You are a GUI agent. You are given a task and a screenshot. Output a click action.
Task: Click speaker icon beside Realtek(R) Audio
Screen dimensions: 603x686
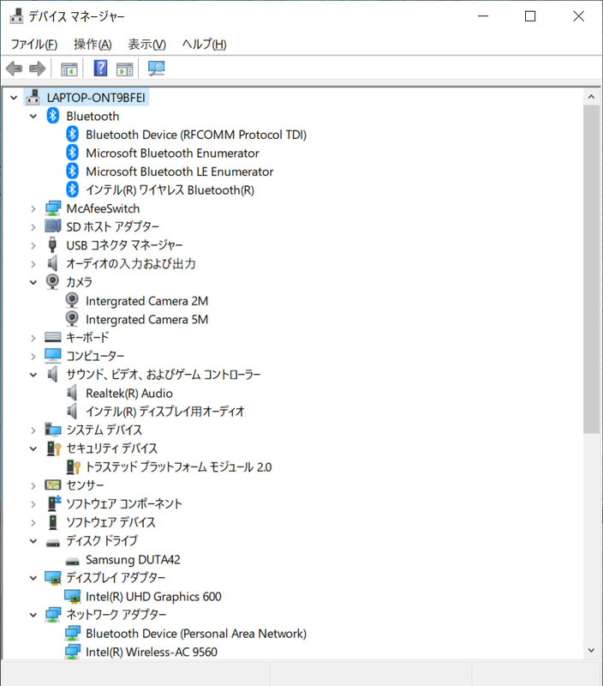72,393
